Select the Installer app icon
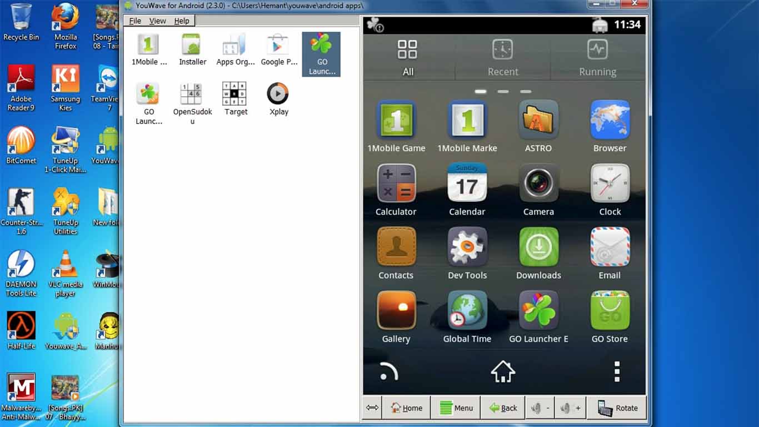The width and height of the screenshot is (759, 427). click(x=192, y=50)
